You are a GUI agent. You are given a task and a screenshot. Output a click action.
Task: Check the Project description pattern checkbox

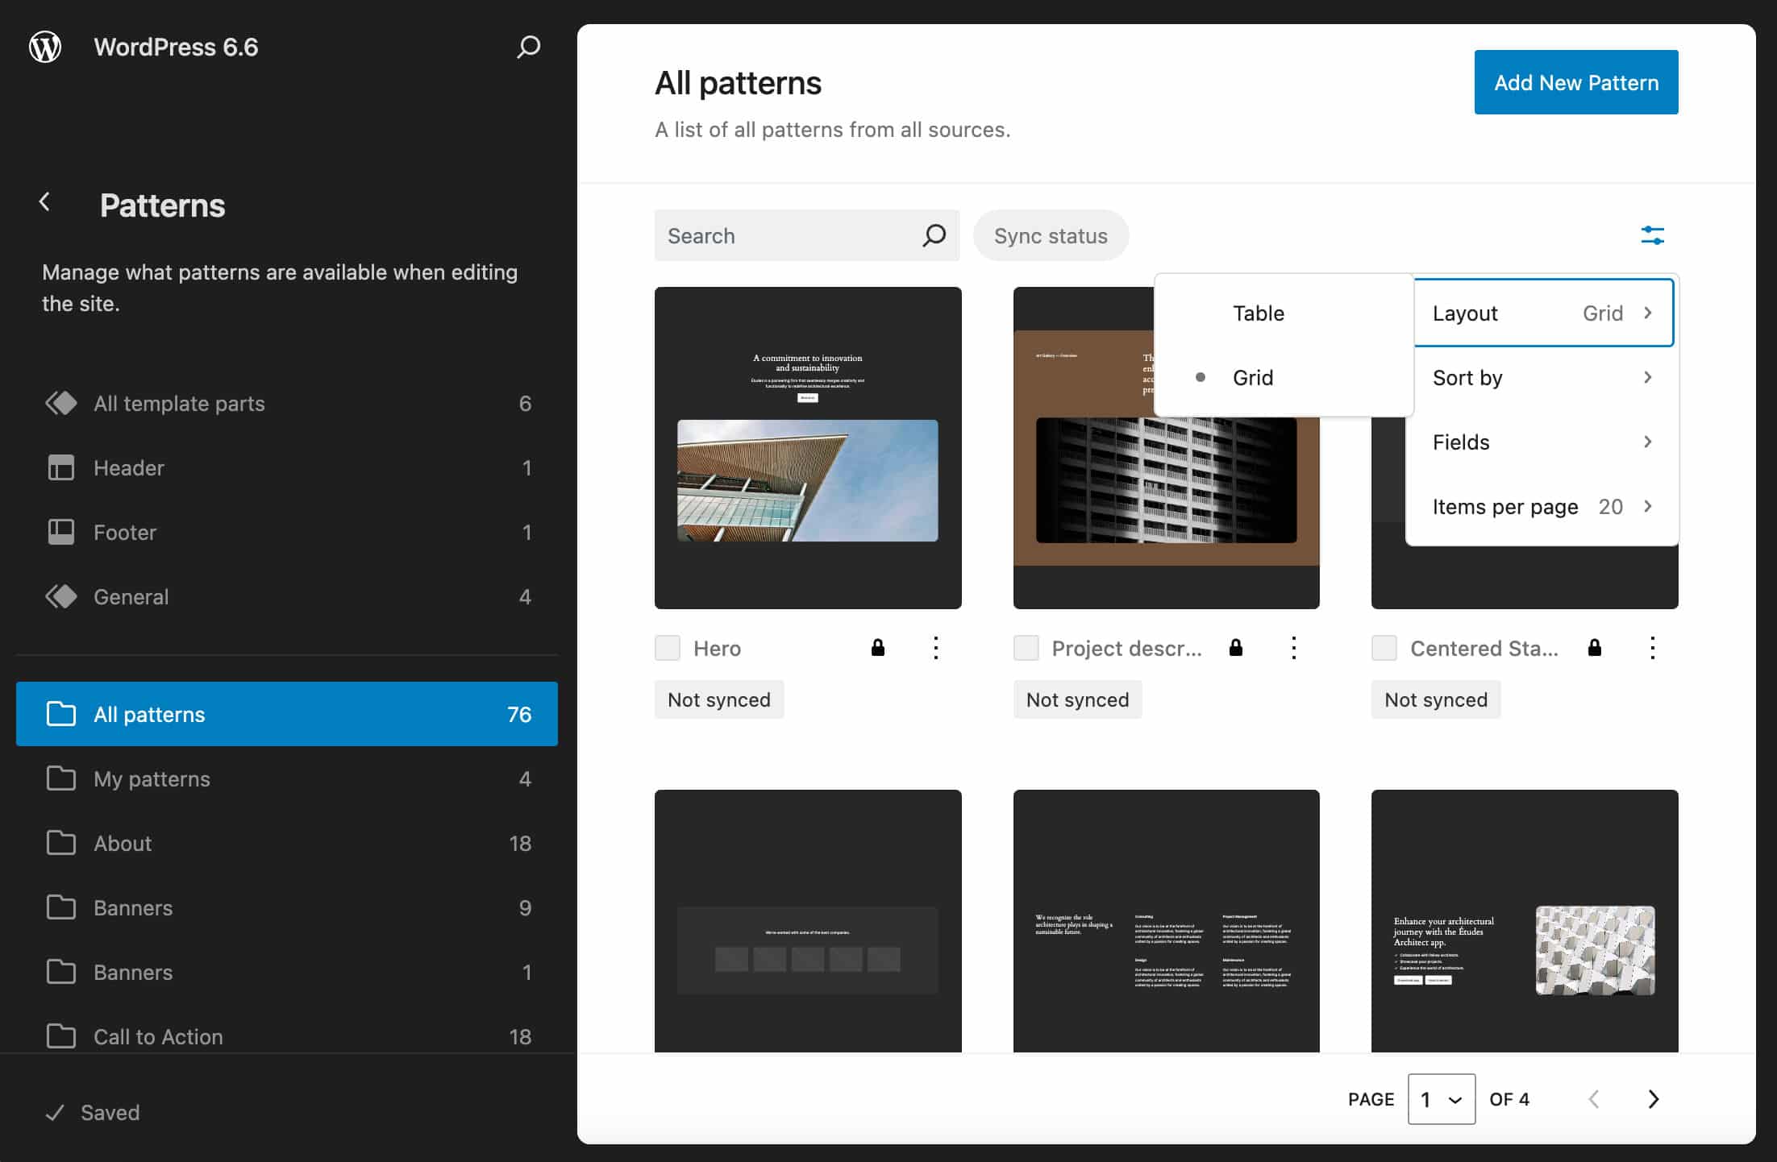point(1026,647)
